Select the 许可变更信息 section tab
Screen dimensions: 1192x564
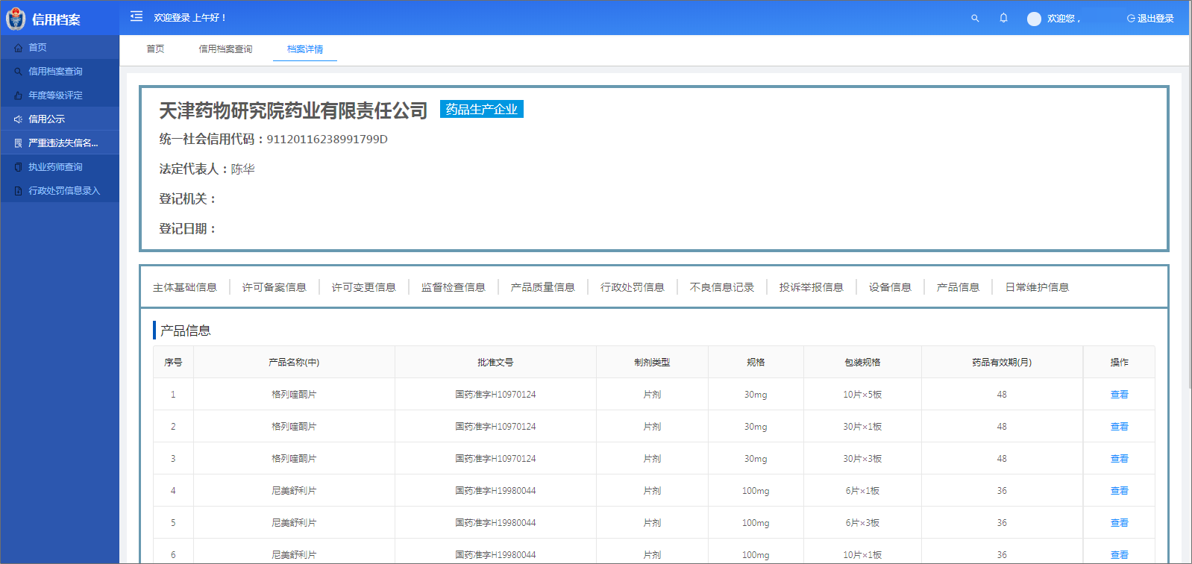coord(364,287)
